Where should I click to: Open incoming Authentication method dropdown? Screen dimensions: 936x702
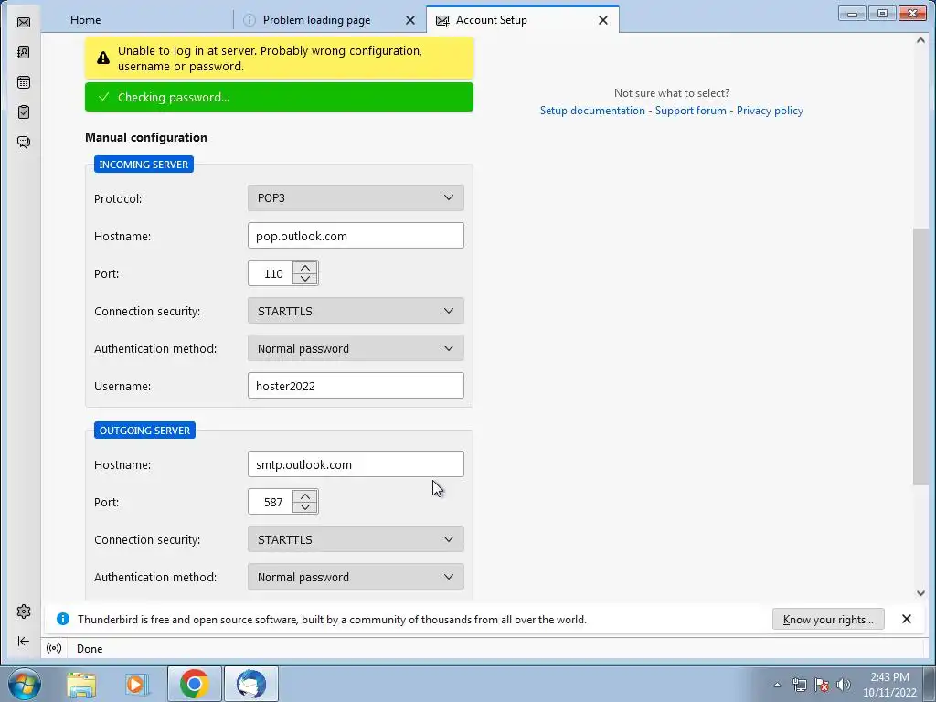click(356, 348)
